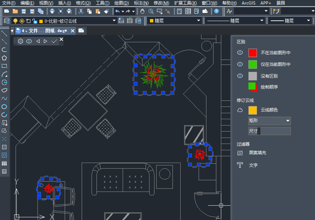The height and width of the screenshot is (220, 315).
Task: Open the 扩展工具(X) menu
Action: coord(185,3)
